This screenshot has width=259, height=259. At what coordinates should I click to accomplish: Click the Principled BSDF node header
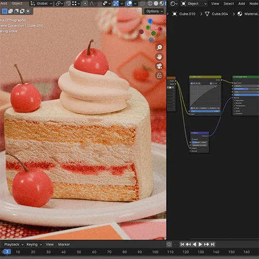[246, 77]
